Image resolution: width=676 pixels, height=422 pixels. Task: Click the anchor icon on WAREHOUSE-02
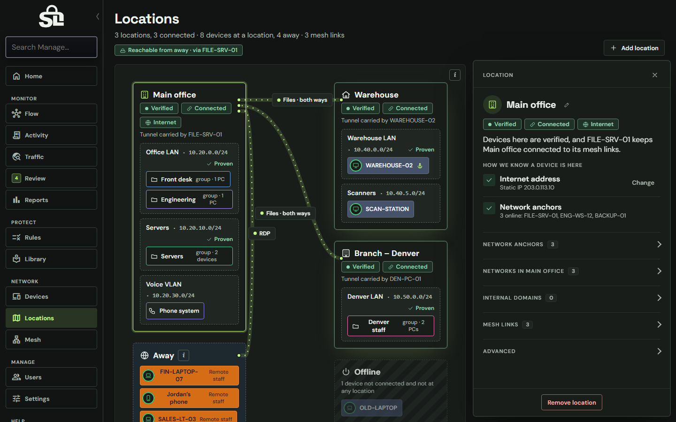(x=420, y=166)
